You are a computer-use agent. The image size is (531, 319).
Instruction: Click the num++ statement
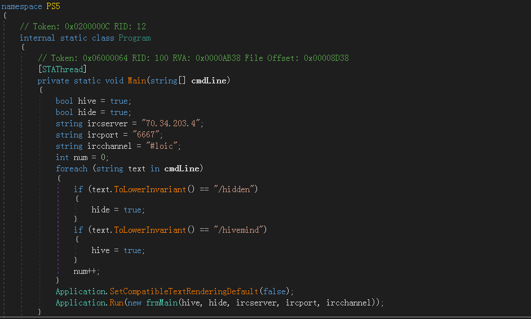(x=86, y=271)
